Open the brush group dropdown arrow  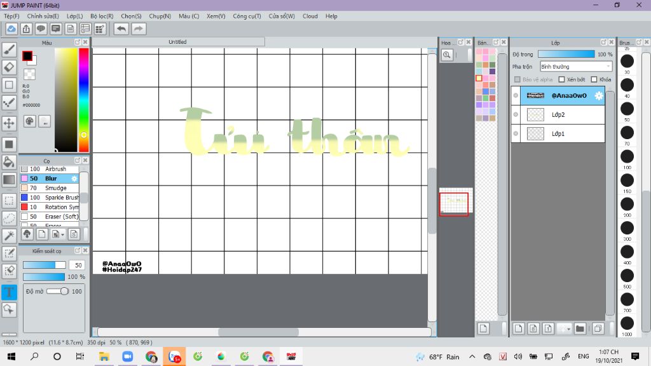(x=62, y=235)
